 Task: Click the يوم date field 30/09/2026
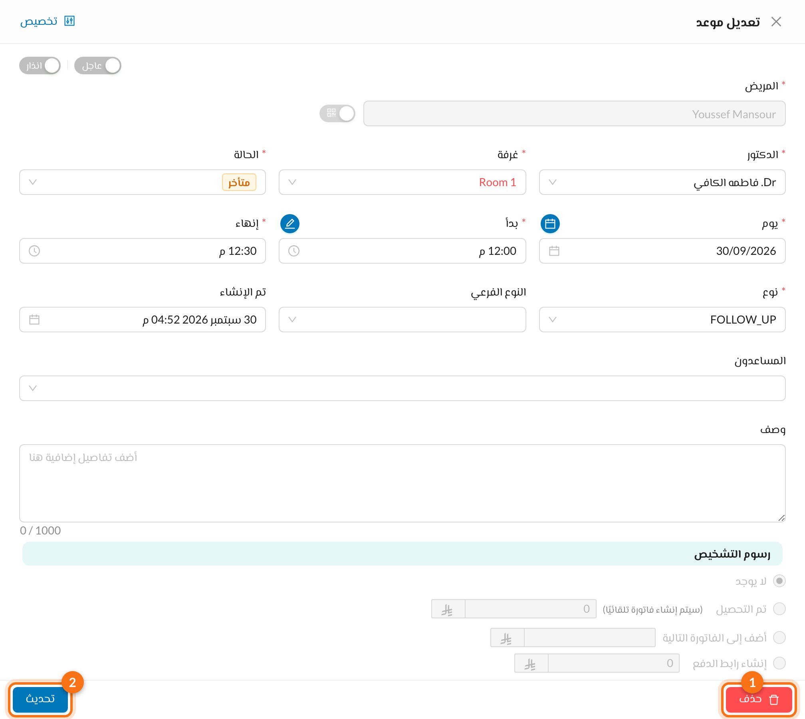tap(662, 251)
